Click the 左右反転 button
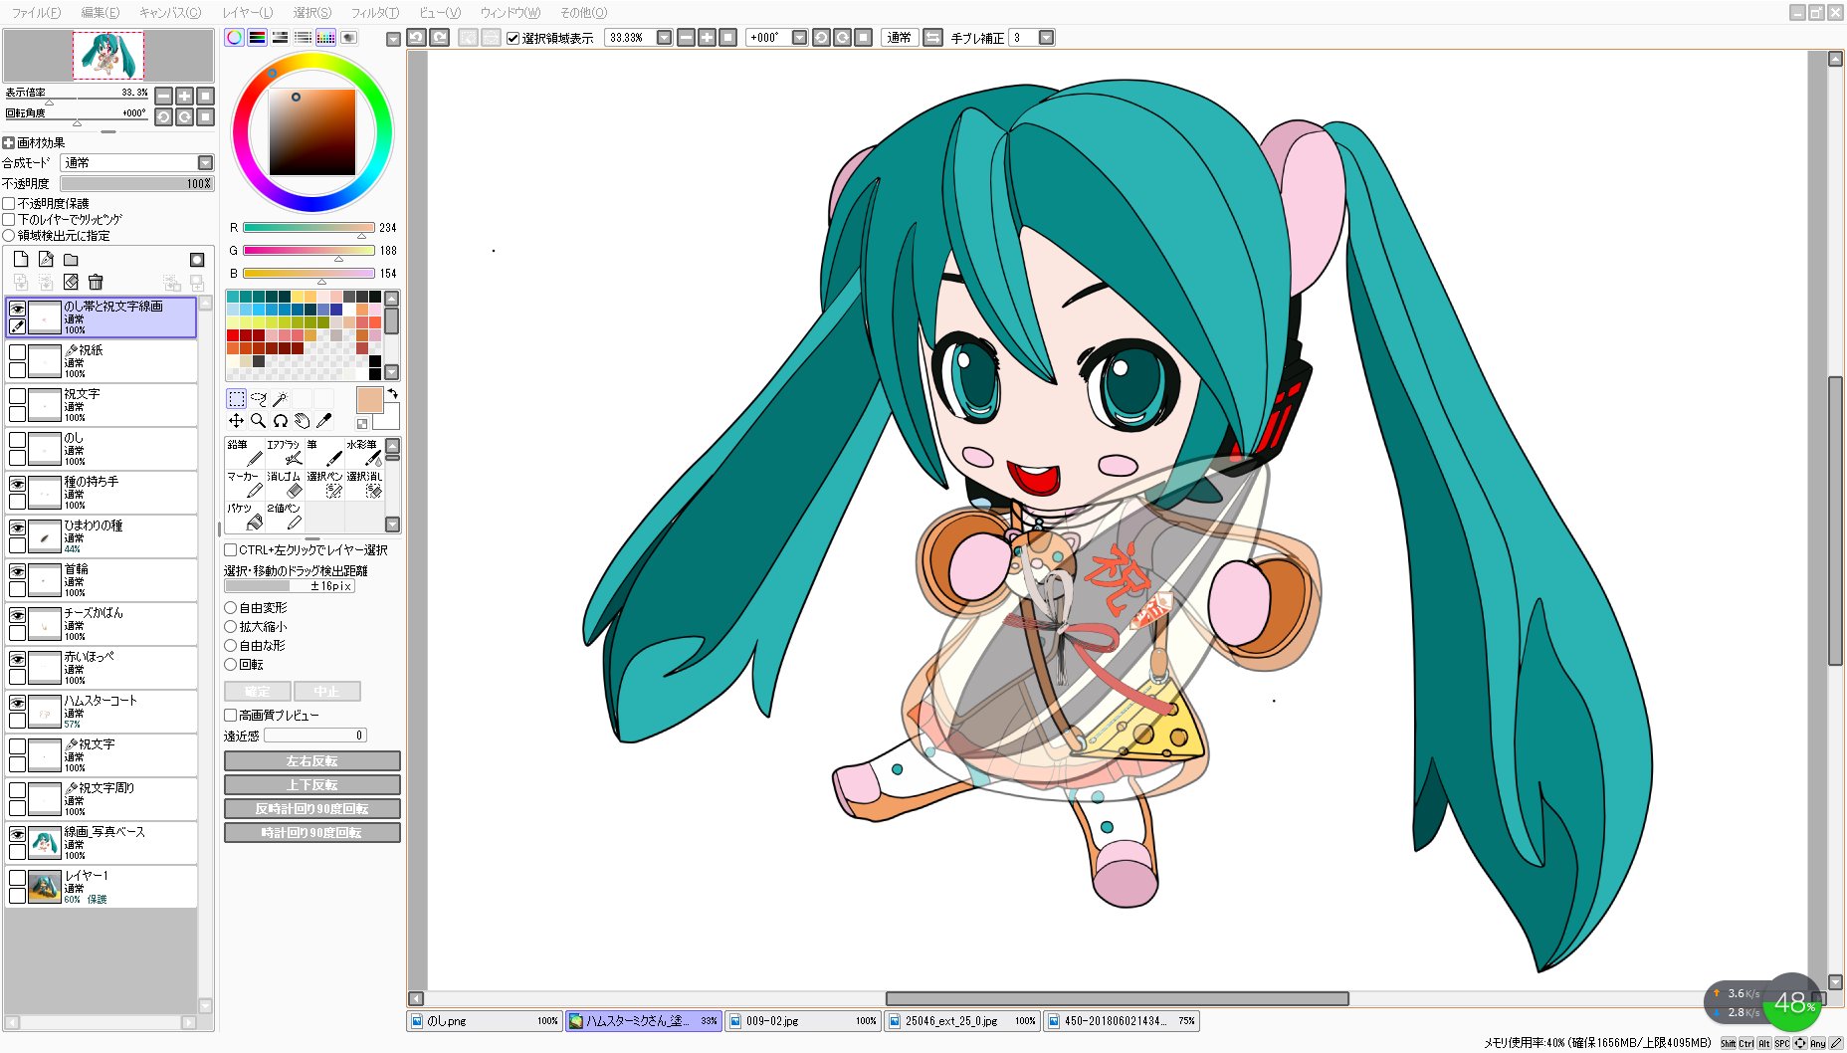The image size is (1847, 1053). click(312, 760)
